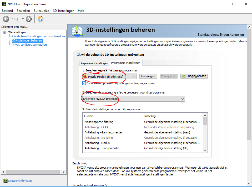The height and width of the screenshot is (187, 252).
Task: Toggle Toon alleen op deze computer gevonden checkbox
Action: pyautogui.click(x=84, y=83)
